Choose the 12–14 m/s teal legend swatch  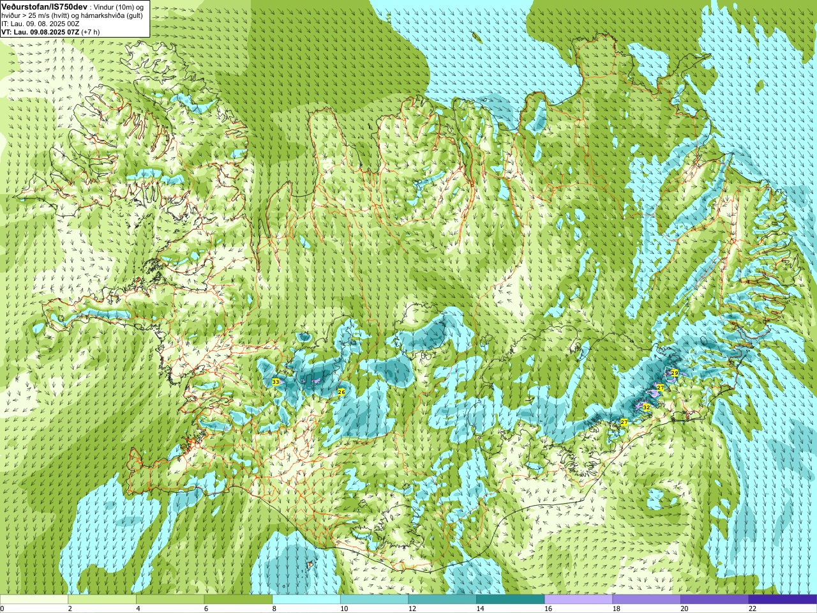coord(442,600)
